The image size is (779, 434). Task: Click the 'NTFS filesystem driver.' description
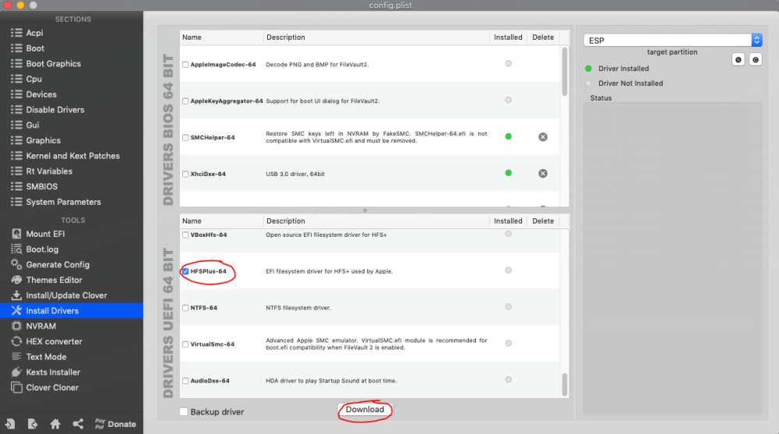click(x=298, y=309)
